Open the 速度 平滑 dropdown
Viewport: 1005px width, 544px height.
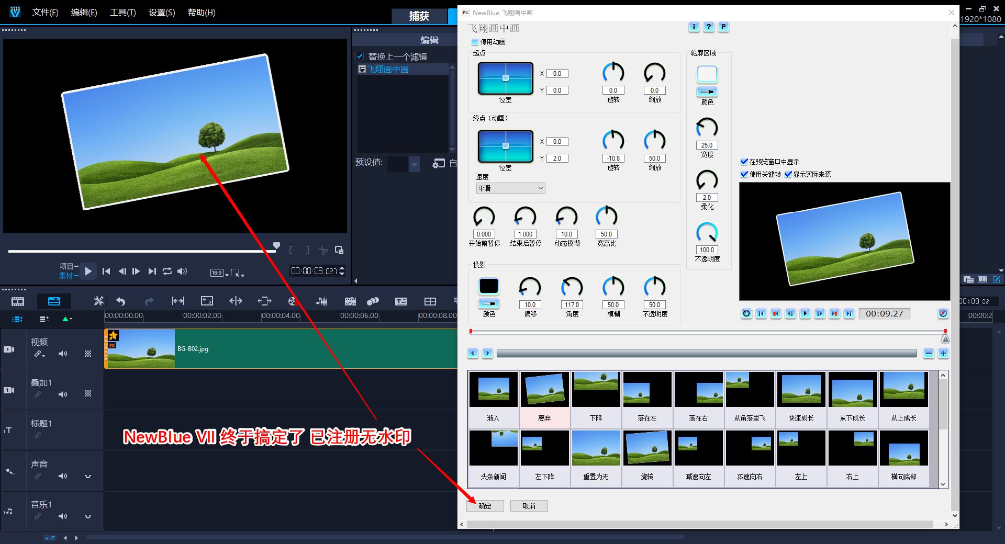tap(510, 188)
